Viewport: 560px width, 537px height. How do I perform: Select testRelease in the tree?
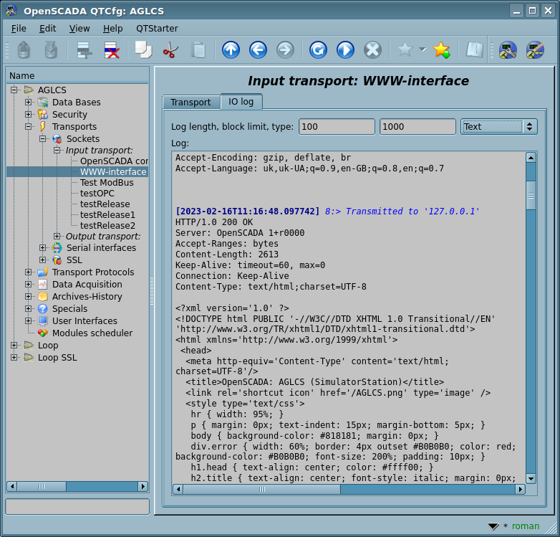point(105,204)
